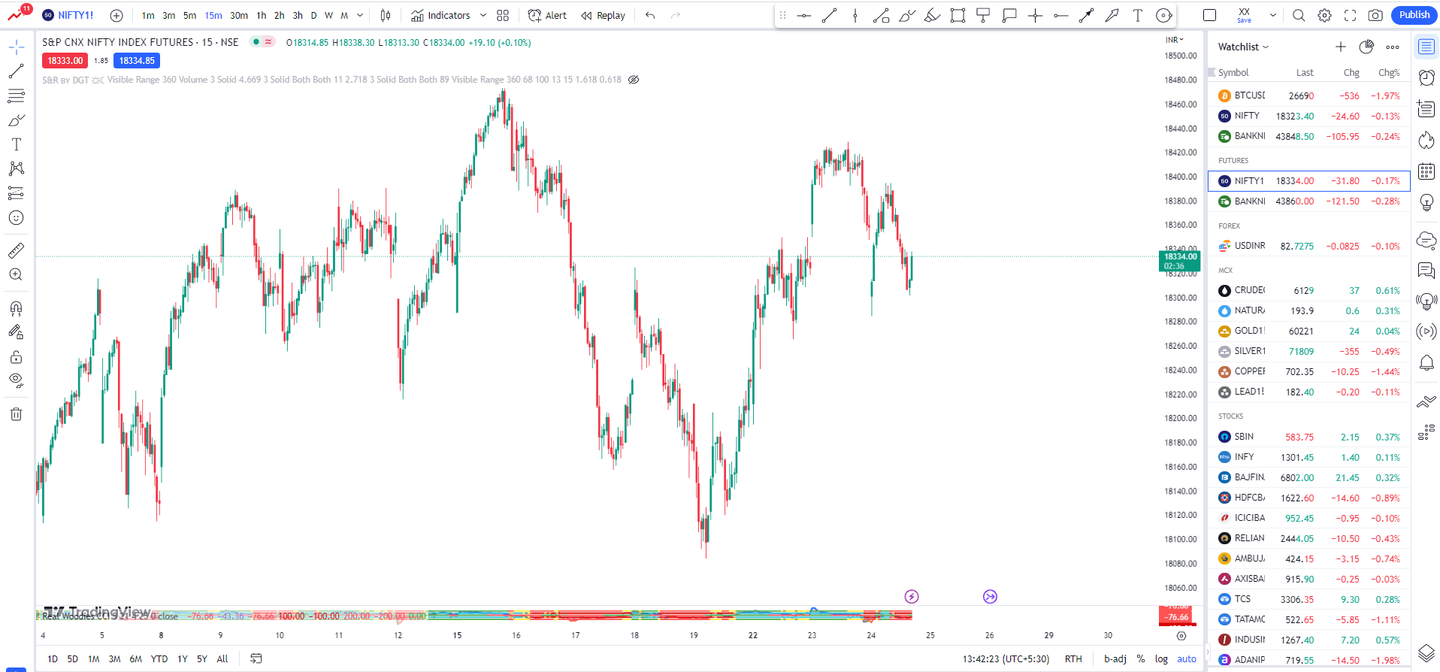Open the forecasting and measurement tools
This screenshot has width=1440, height=672.
point(16,193)
